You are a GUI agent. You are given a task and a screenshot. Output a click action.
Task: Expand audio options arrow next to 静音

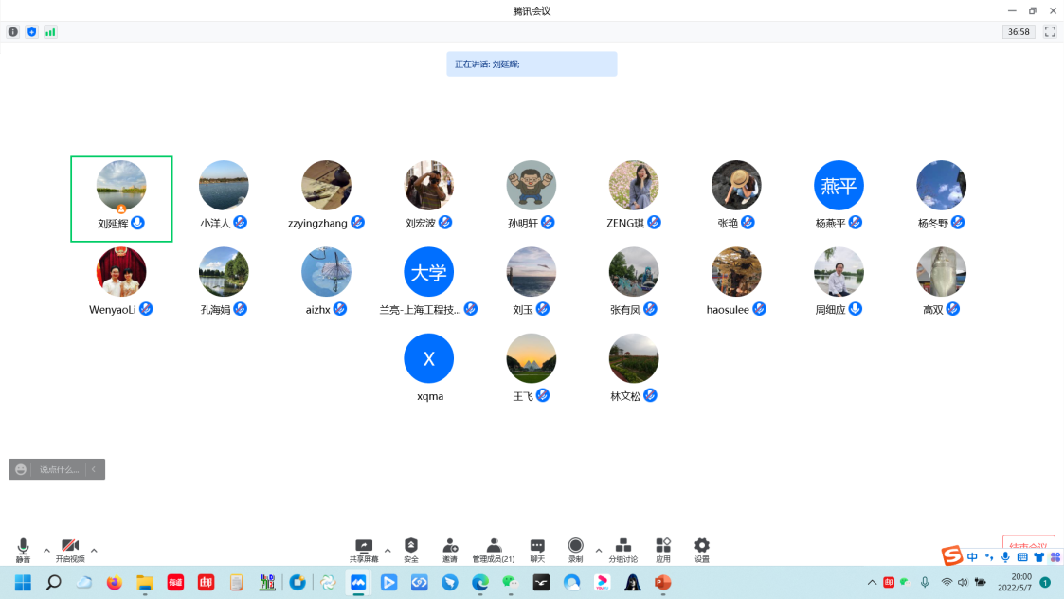coord(46,550)
